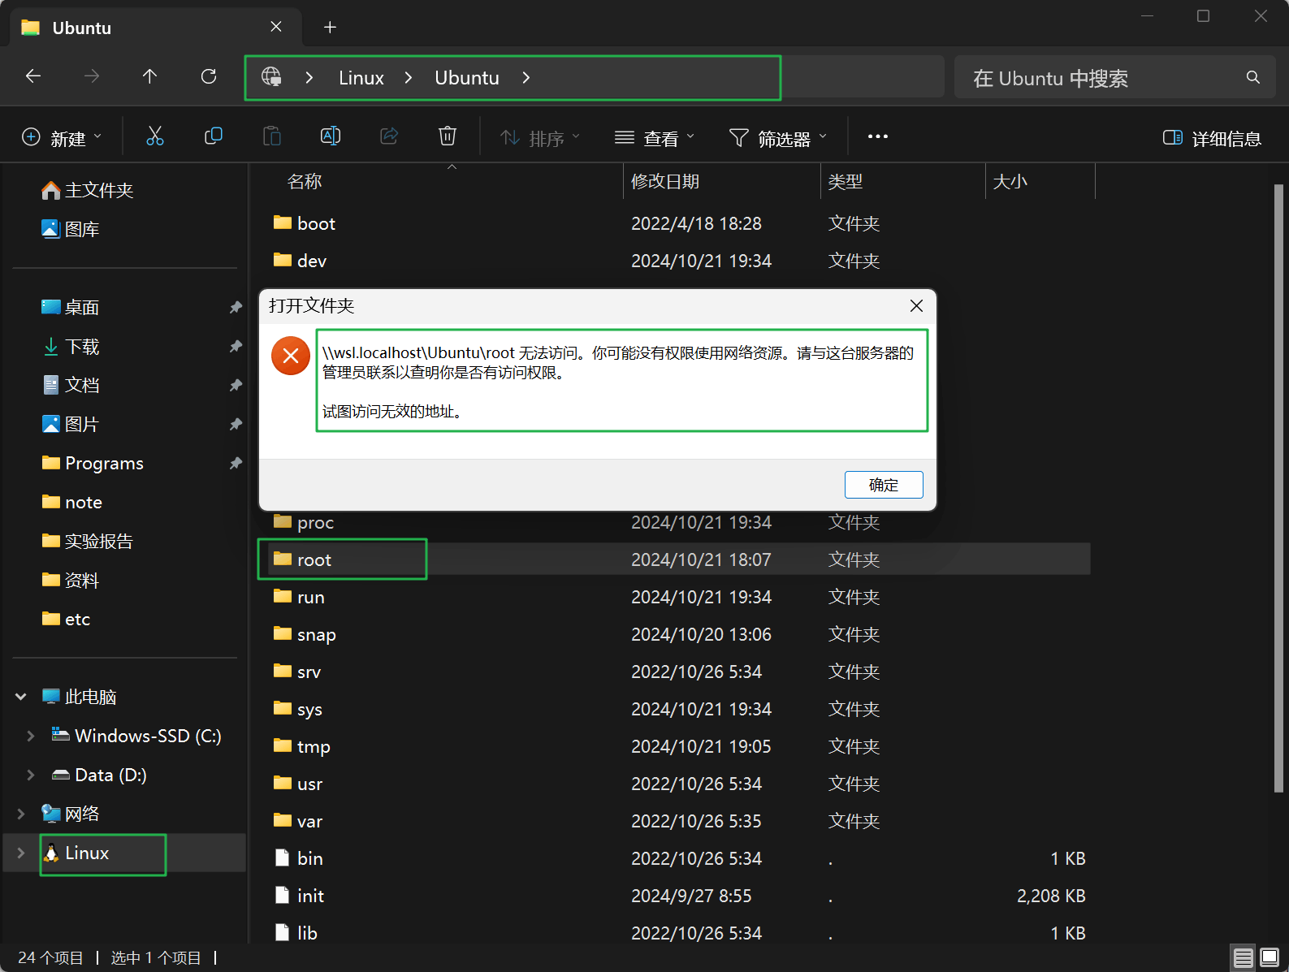Close the 打开文件夹 error dialog
Screen dimensions: 1289x972
[916, 305]
